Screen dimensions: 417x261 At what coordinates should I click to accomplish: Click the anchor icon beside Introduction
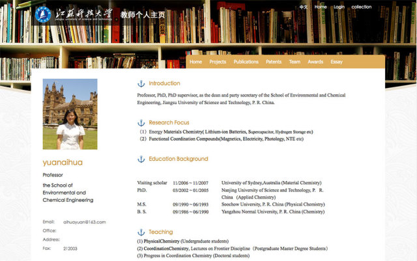(141, 84)
